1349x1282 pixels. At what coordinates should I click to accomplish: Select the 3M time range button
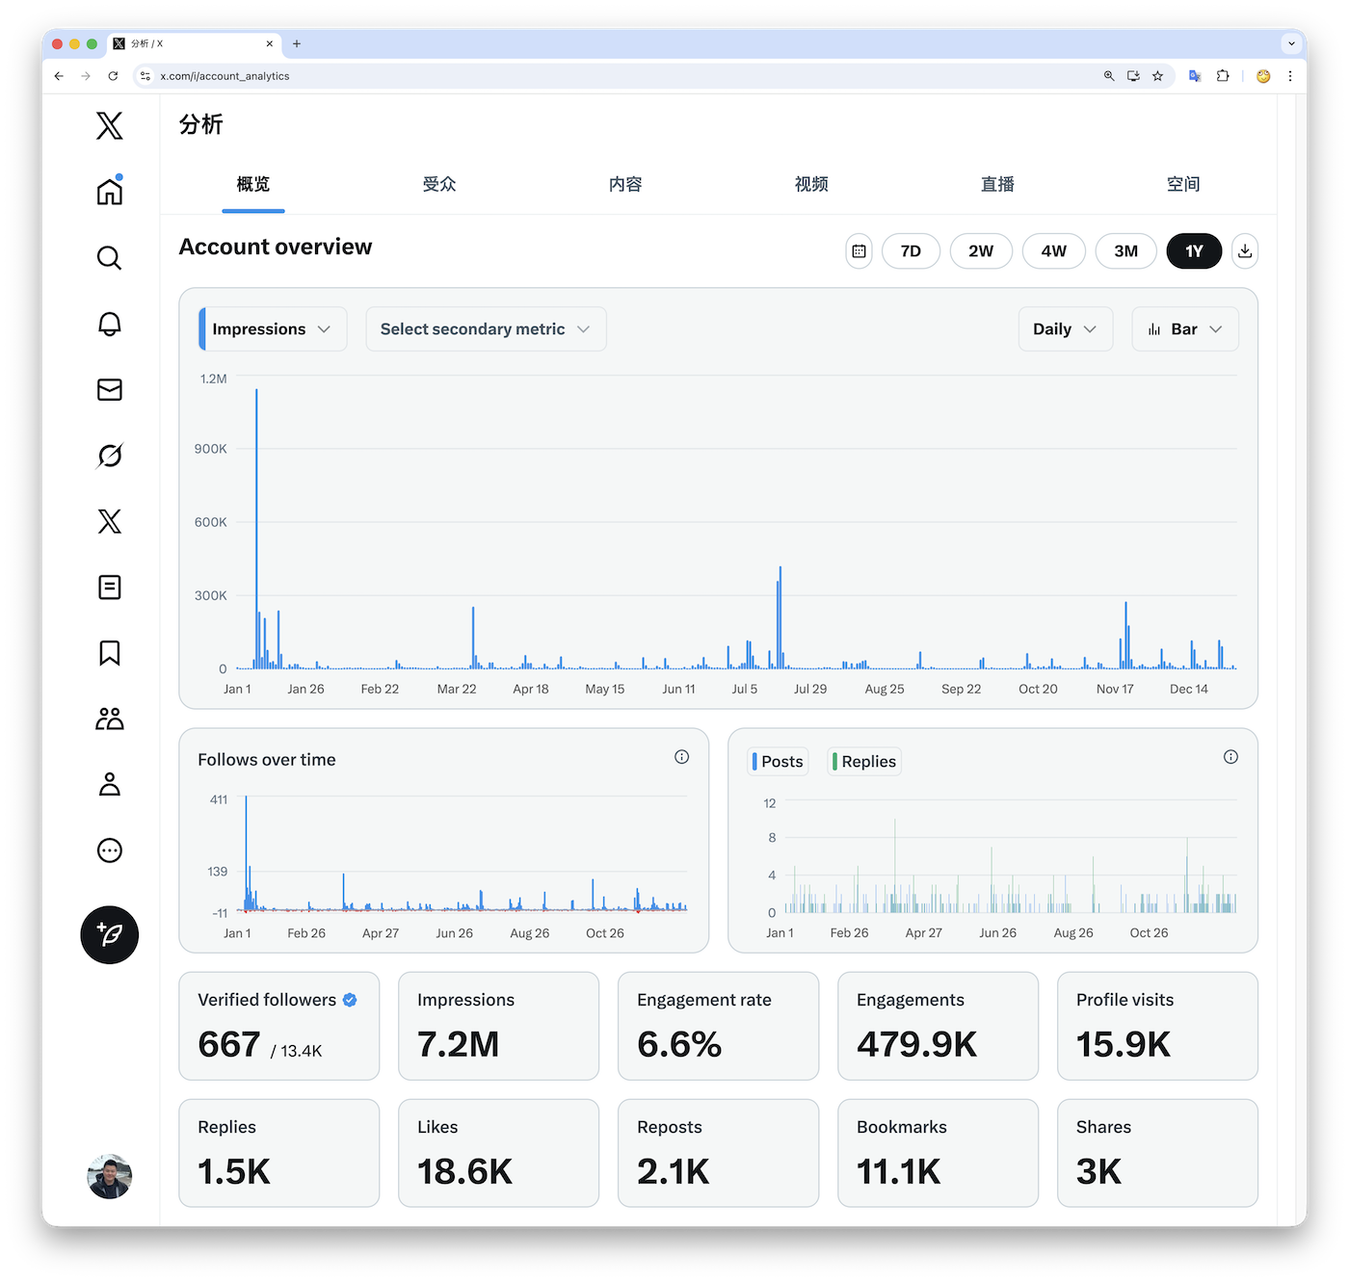coord(1125,251)
